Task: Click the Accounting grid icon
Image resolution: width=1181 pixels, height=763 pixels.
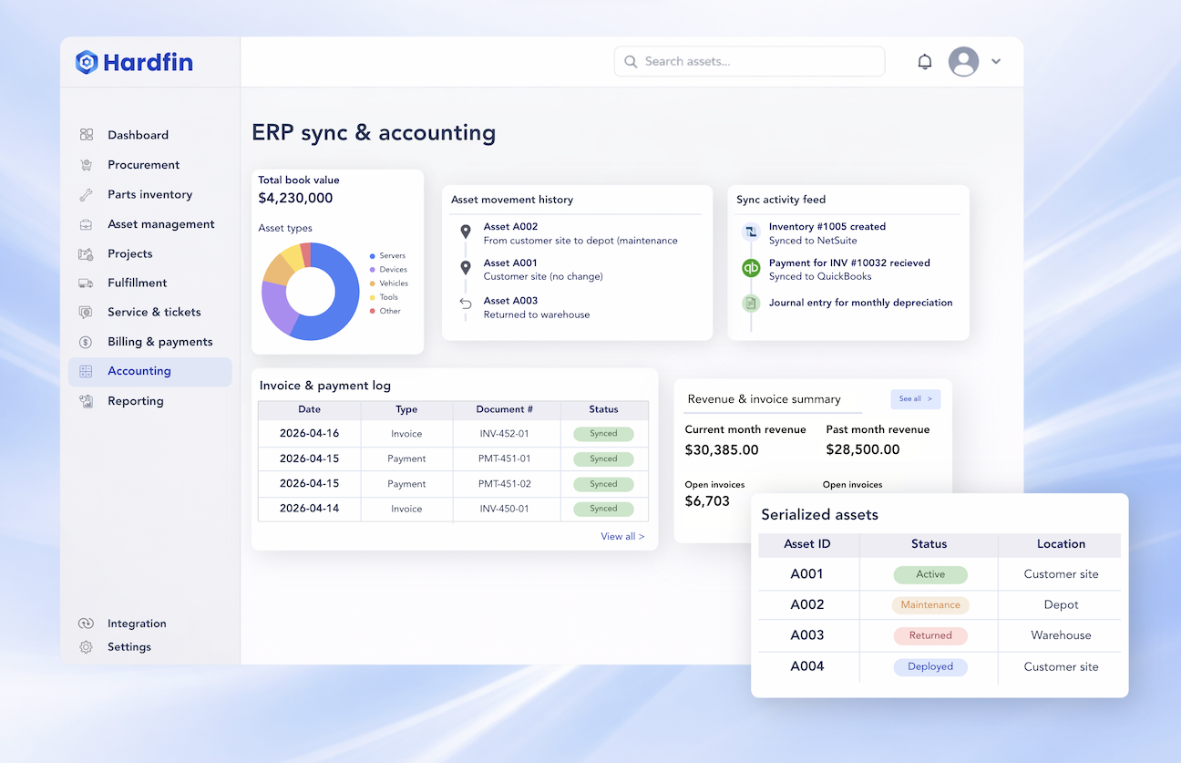Action: click(87, 371)
